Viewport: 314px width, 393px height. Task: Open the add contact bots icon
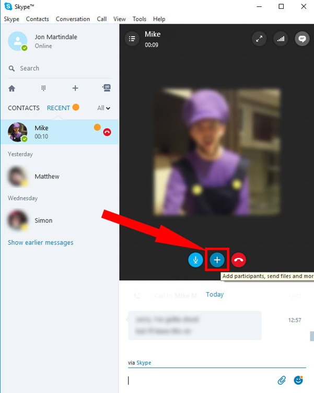pos(107,88)
